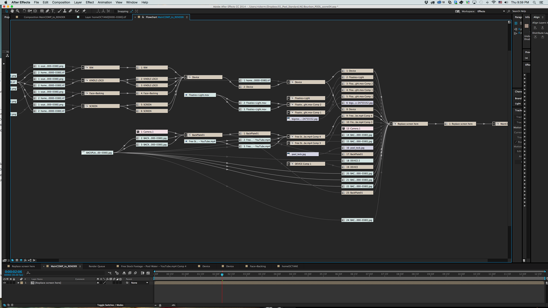Select the Eraser tool
The image size is (548, 308).
[70, 11]
